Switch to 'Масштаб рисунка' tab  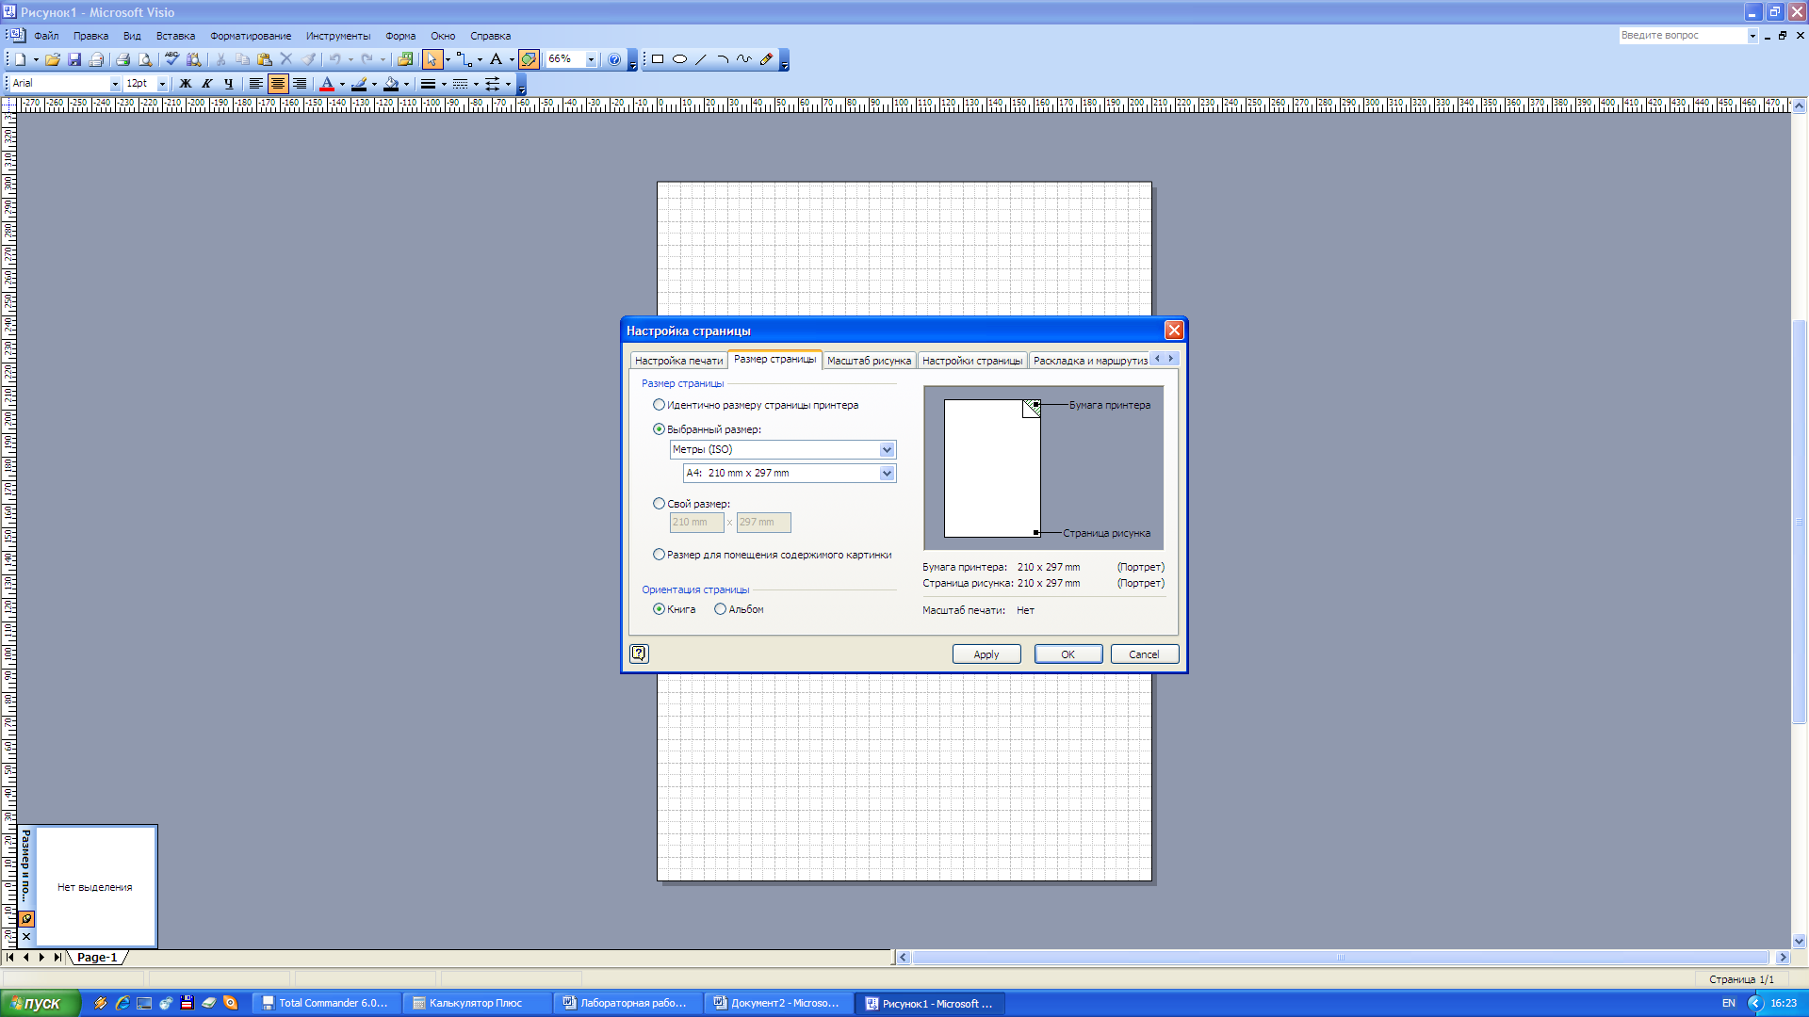click(869, 361)
